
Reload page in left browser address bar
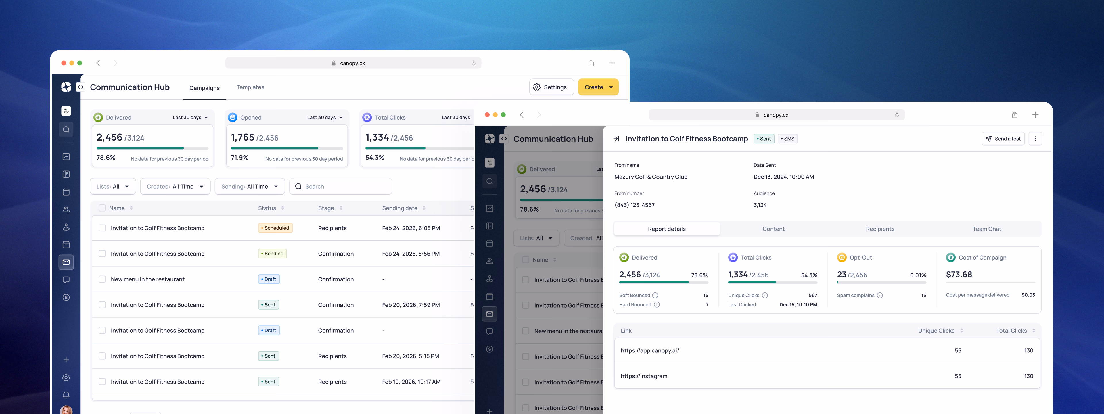(x=473, y=63)
